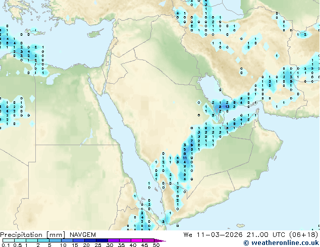Click legend tick label "0.5"
The image size is (320, 247).
[x=17, y=245]
